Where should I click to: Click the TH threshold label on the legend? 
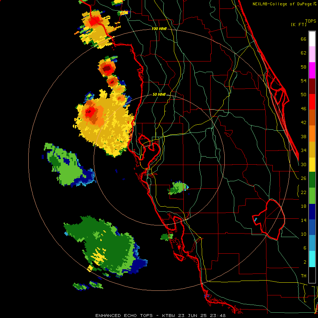coord(304,276)
